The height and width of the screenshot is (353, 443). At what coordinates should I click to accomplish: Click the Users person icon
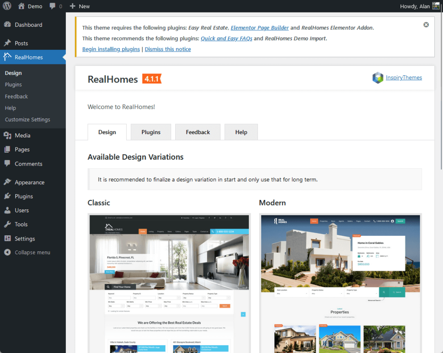pos(8,210)
